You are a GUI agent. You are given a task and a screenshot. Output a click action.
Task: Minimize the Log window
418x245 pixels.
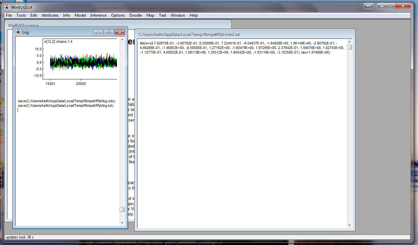pos(98,32)
